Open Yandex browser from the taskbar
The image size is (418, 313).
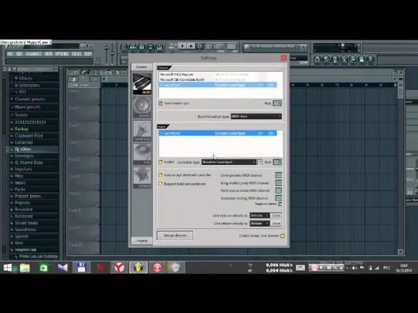[x=120, y=267]
